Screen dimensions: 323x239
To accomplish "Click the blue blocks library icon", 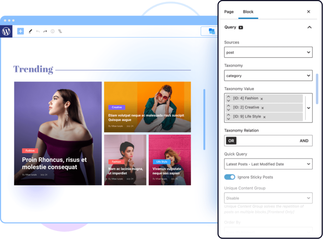I will click(212, 31).
